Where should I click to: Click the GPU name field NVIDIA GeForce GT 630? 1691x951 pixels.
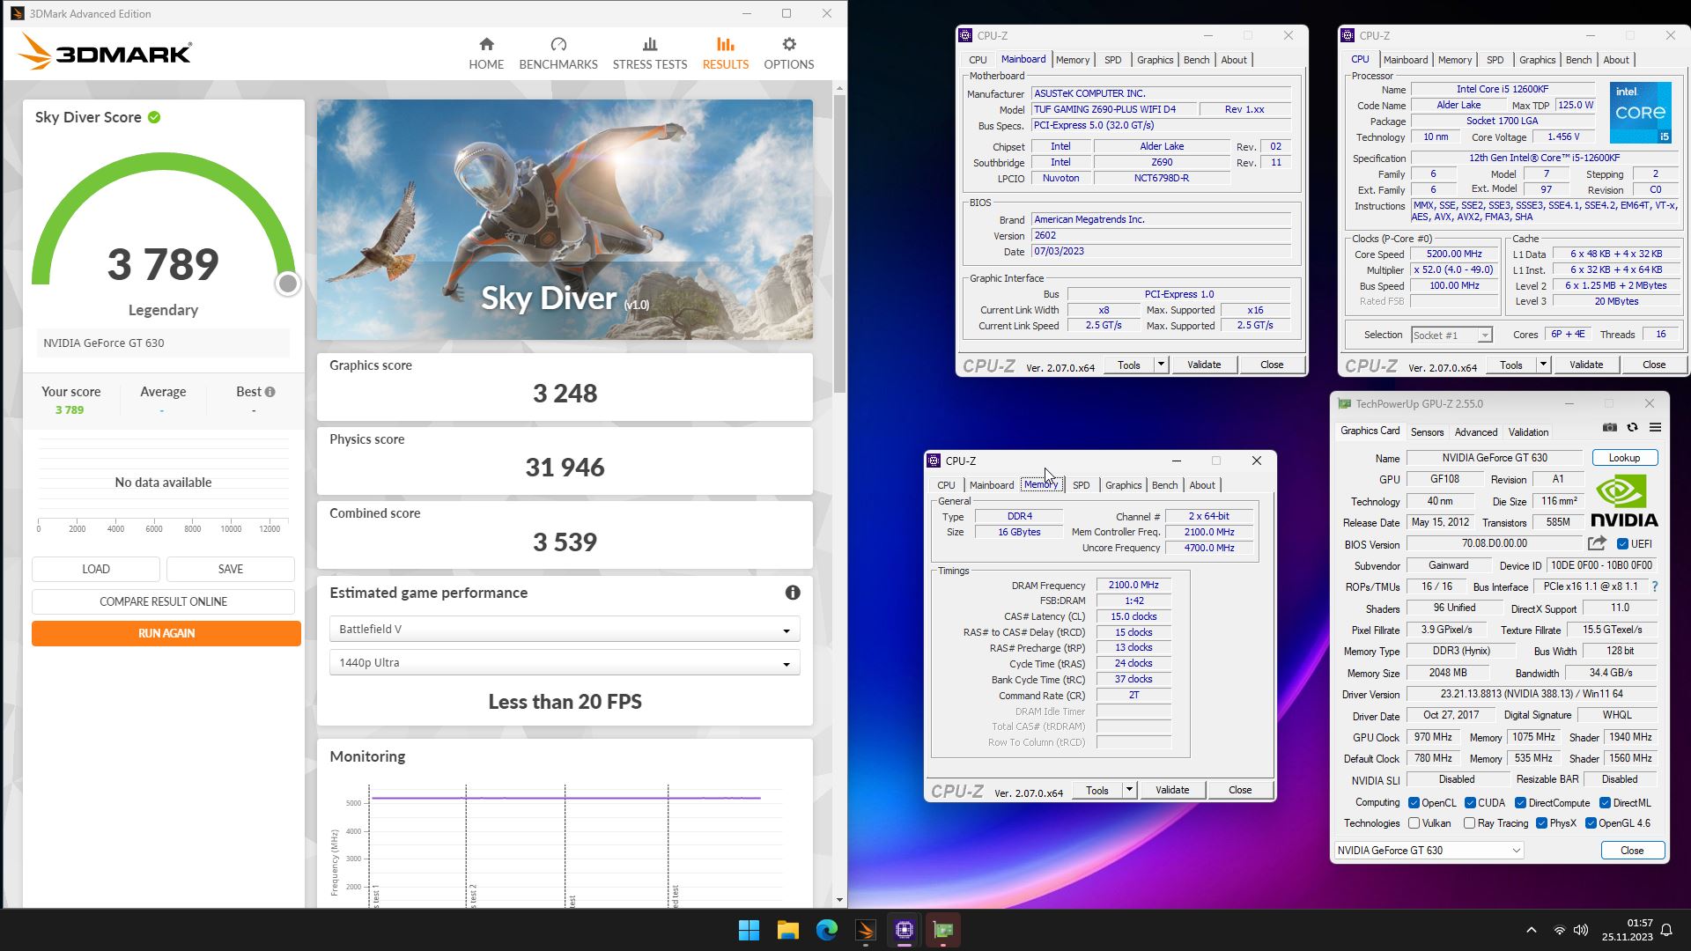tap(1494, 458)
